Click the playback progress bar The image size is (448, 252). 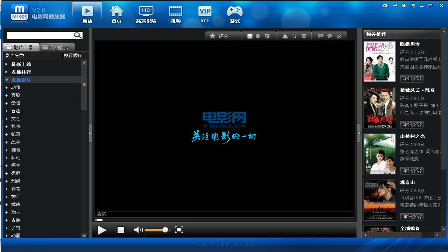click(224, 220)
